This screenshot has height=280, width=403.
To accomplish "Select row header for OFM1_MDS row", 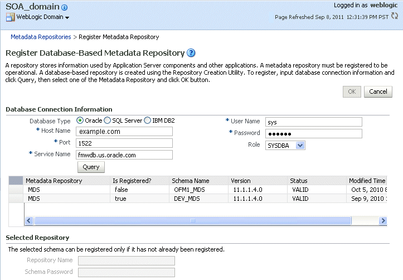I will point(16,190).
